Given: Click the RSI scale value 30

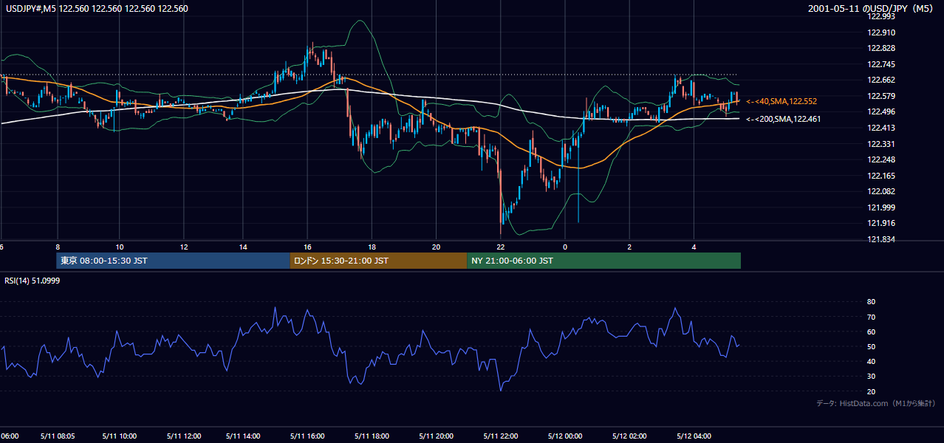Looking at the screenshot, I should pos(872,377).
